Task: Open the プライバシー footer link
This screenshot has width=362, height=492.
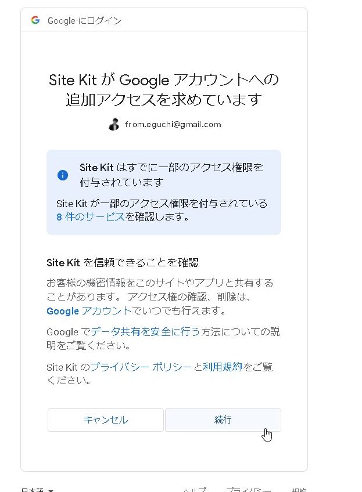Action: pos(248,490)
